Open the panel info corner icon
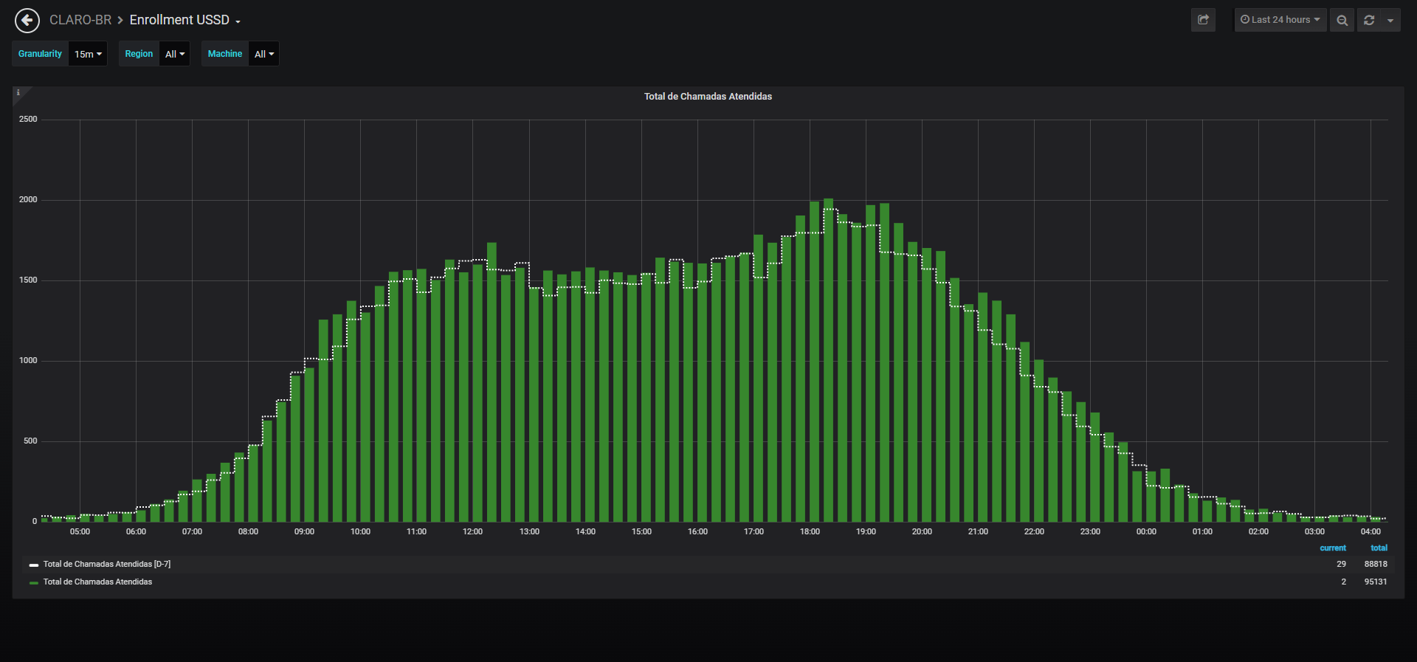1417x662 pixels. pyautogui.click(x=18, y=92)
